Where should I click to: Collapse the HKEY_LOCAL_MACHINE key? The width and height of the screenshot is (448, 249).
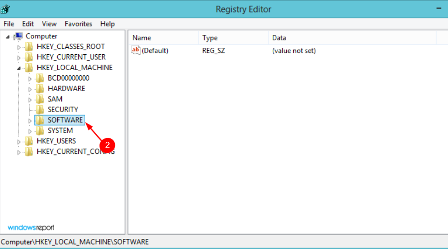(x=19, y=68)
